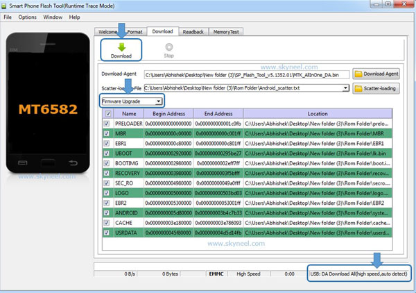The height and width of the screenshot is (293, 416).
Task: Uncheck the BOOTIMG partition checkbox
Action: click(107, 163)
